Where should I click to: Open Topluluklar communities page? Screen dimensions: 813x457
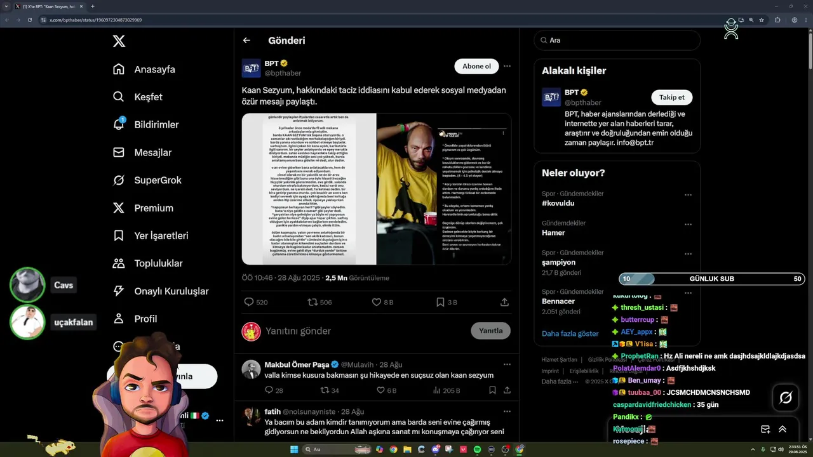point(147,263)
